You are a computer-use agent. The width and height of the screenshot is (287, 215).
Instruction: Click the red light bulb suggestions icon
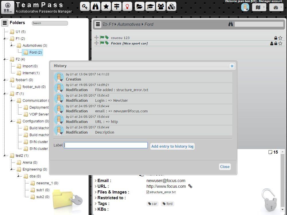pos(127,7)
